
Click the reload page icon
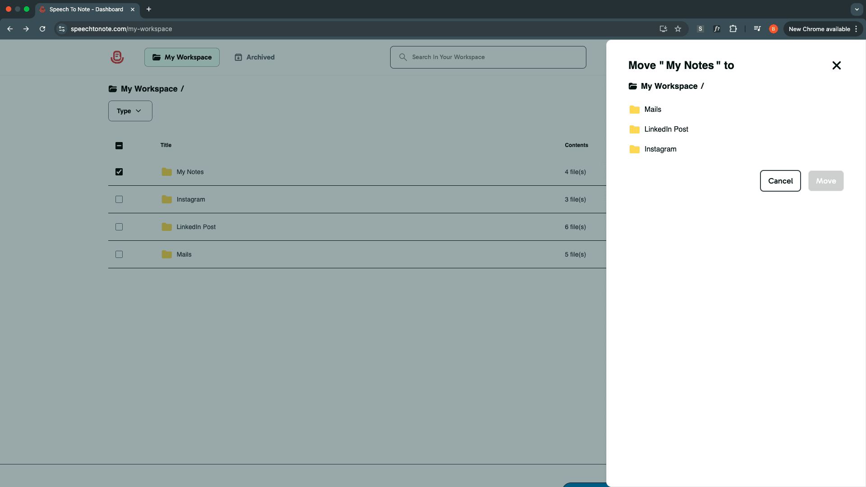(x=42, y=29)
